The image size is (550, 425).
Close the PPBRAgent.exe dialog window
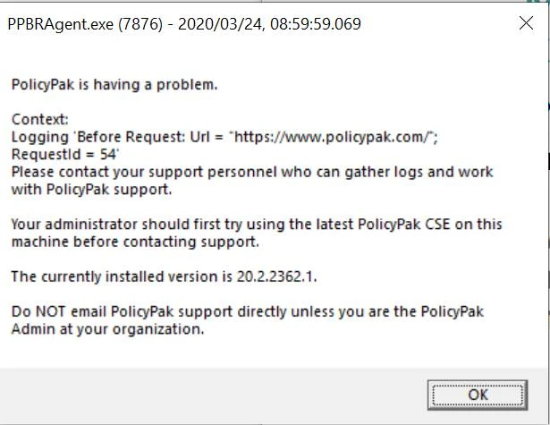(x=527, y=24)
